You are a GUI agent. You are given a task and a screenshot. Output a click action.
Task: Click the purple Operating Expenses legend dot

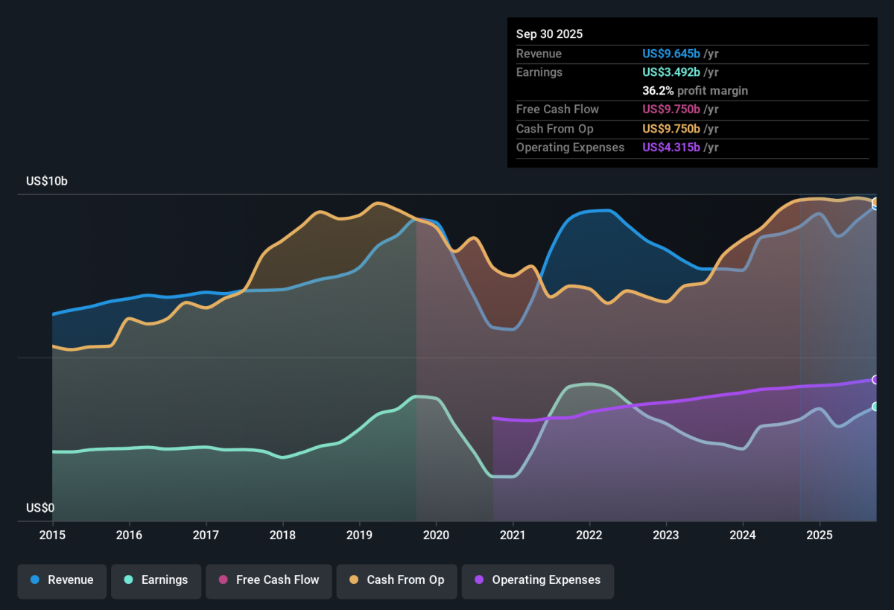tap(478, 580)
